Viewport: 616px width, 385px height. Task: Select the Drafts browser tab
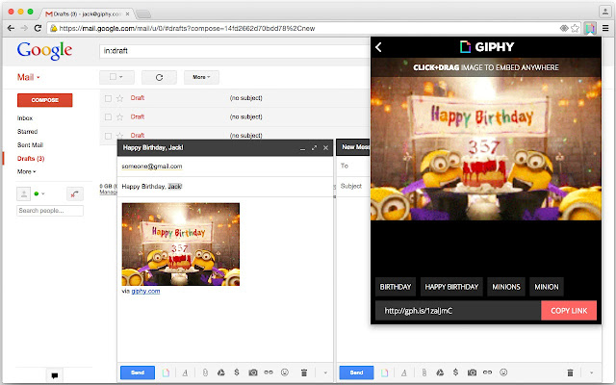pos(87,13)
